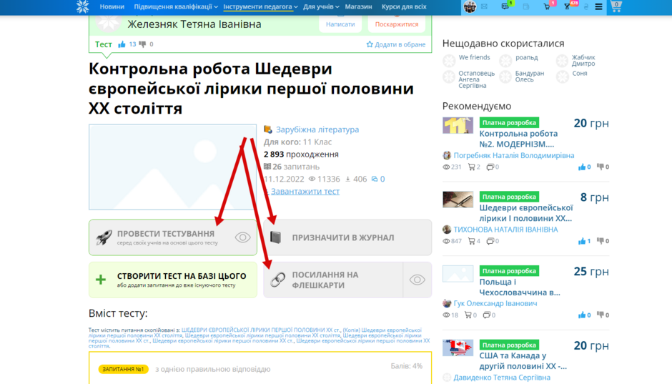672x384 pixels.
Task: Open USA and Canada flag thumbnail
Action: tap(458, 348)
